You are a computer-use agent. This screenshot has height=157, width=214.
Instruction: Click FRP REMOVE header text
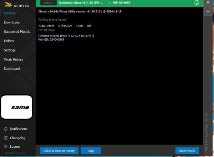click(122, 2)
